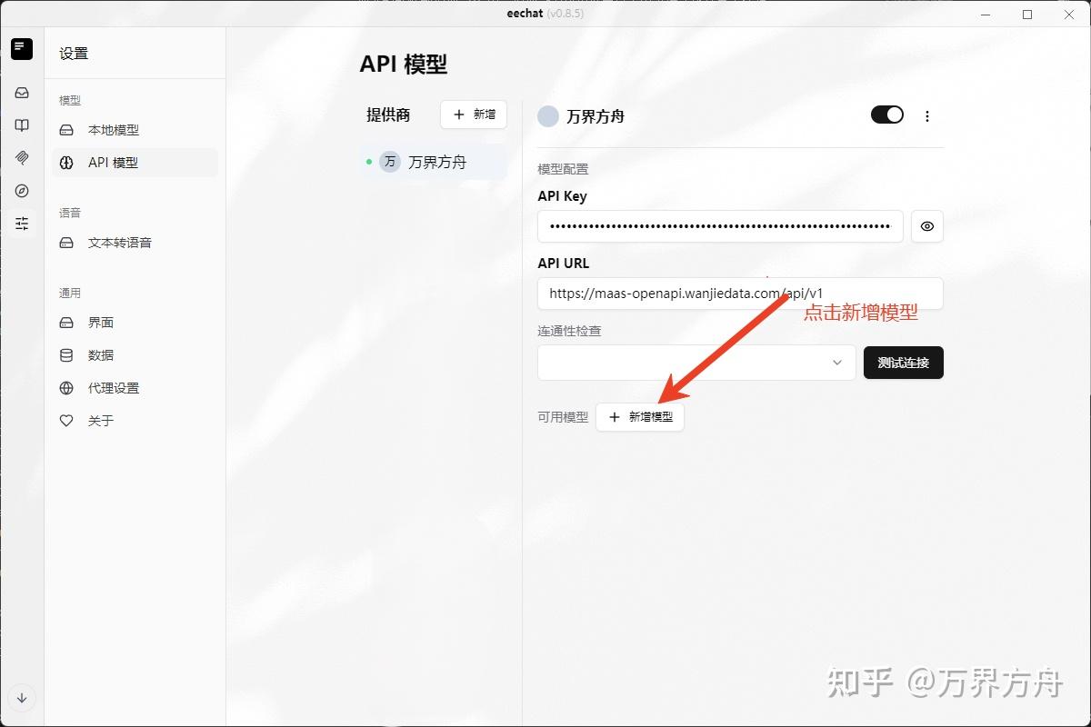Viewport: 1091px width, 727px height.
Task: Open 代理设置 page
Action: coord(135,388)
